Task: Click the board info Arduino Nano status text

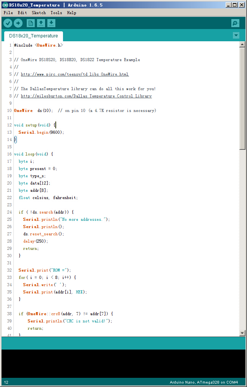Action: click(204, 382)
